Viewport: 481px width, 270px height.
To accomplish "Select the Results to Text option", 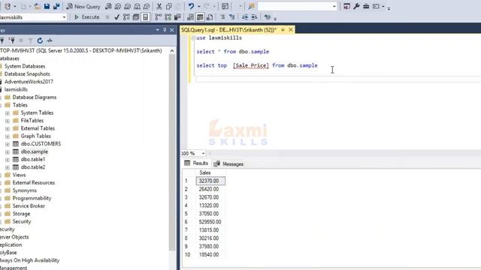I will (190, 17).
